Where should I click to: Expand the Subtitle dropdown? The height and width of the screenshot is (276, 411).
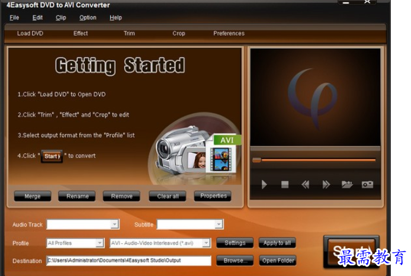219,224
